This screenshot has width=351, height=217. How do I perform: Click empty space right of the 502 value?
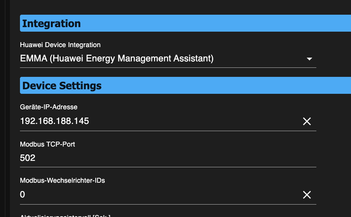click(x=169, y=158)
